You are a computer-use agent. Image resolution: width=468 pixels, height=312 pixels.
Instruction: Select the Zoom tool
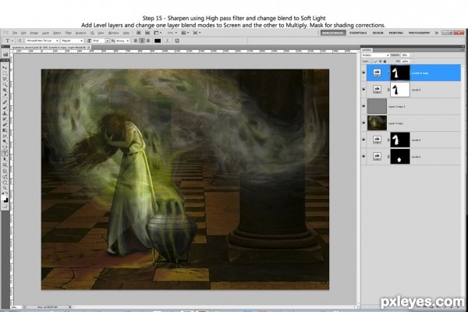point(5,188)
